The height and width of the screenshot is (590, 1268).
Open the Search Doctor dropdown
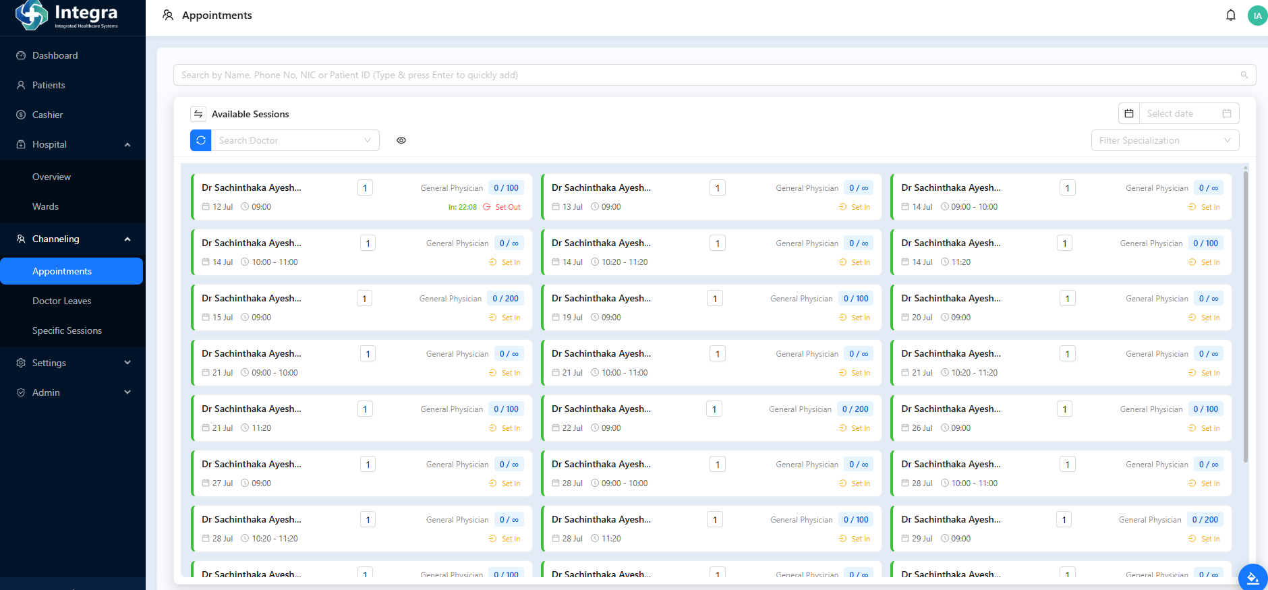[295, 140]
